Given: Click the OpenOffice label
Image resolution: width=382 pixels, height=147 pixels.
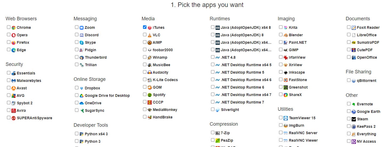Looking at the screenshot, I should click(x=367, y=57).
